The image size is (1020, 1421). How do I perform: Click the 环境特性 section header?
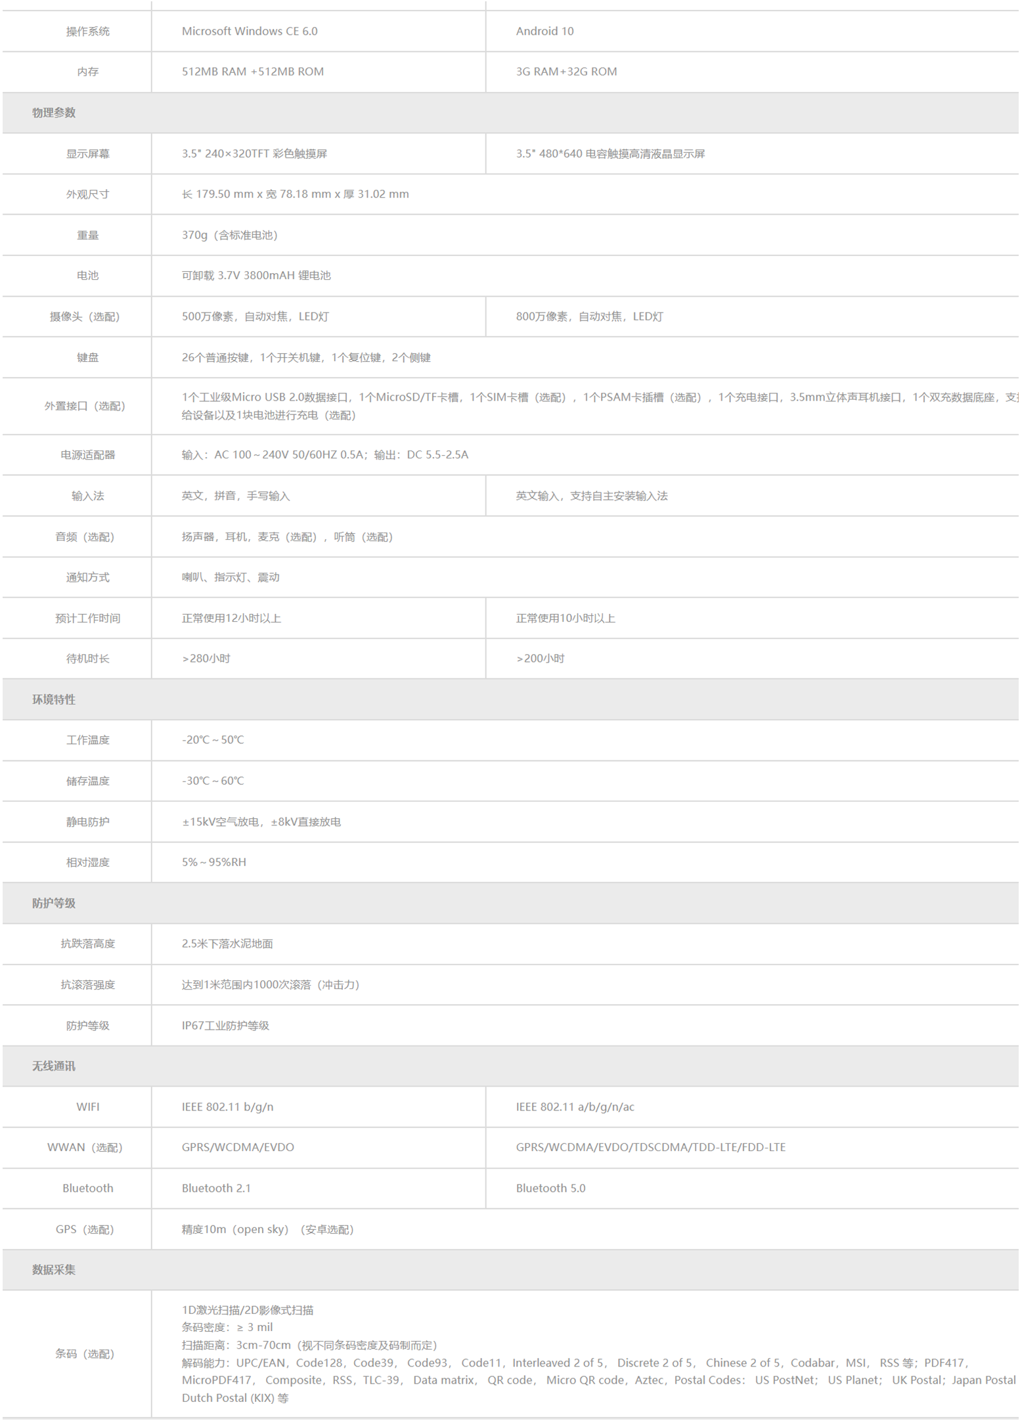pos(54,700)
